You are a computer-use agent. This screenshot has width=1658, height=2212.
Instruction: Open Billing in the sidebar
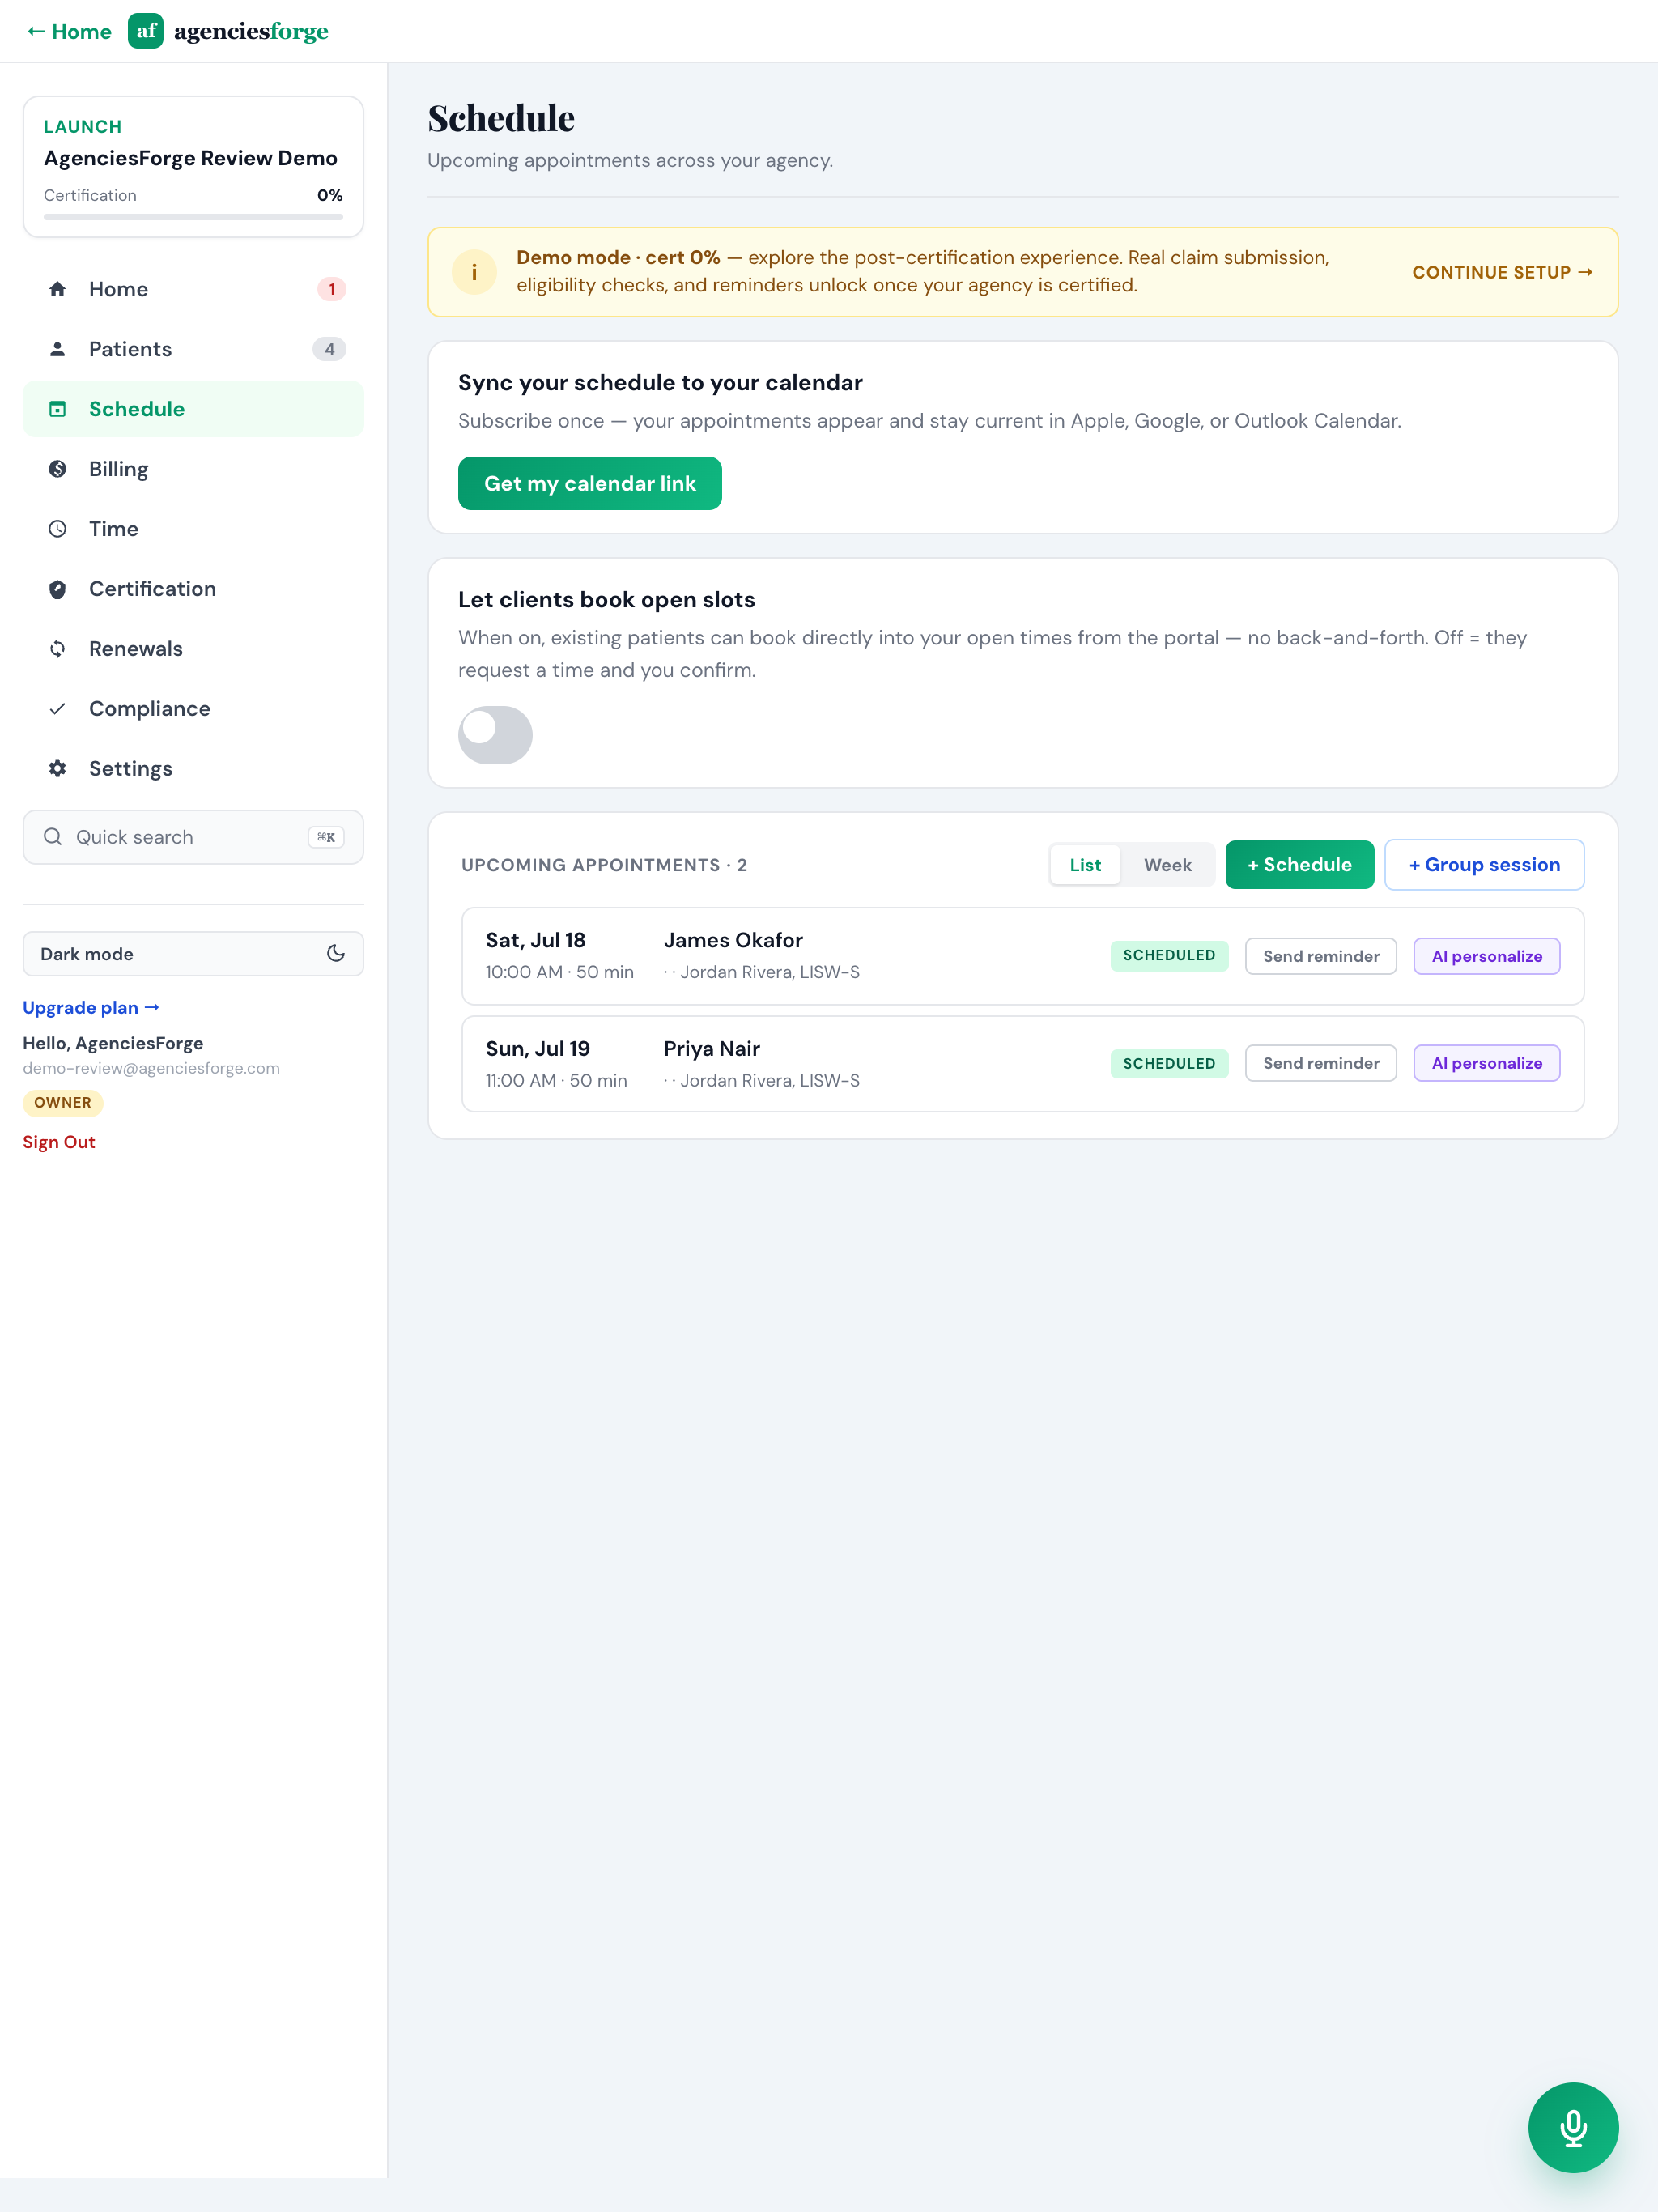[x=193, y=469]
